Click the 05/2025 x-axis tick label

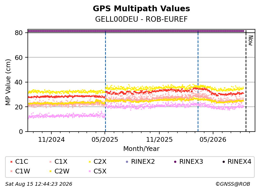[x=105, y=140]
